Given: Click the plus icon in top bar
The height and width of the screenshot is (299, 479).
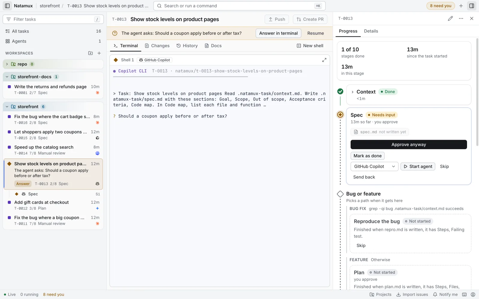Looking at the screenshot, I should click(461, 6).
